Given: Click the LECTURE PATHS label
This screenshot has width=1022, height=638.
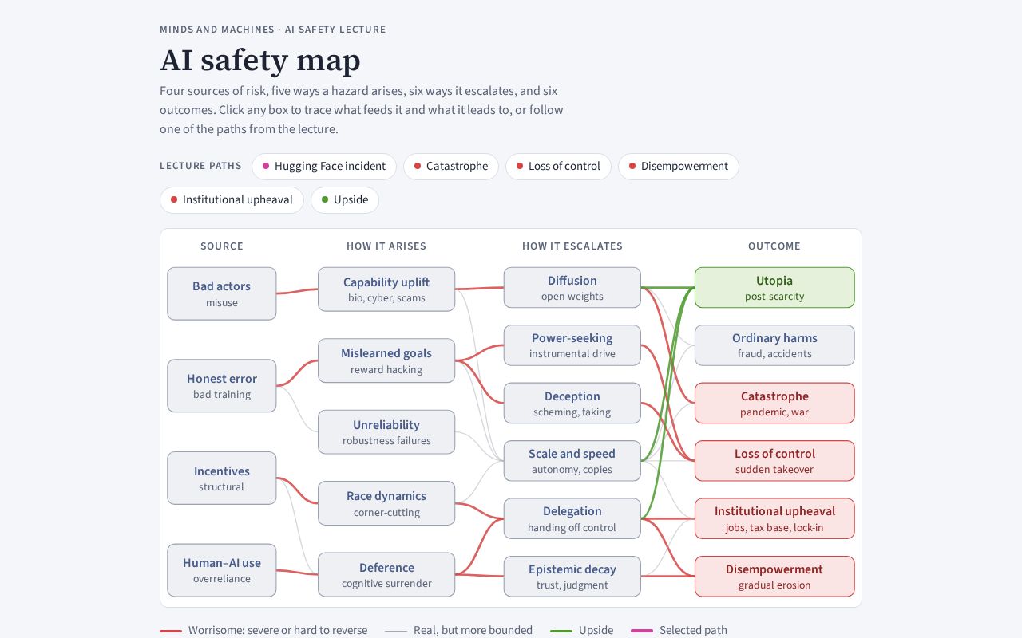Looking at the screenshot, I should 200,166.
